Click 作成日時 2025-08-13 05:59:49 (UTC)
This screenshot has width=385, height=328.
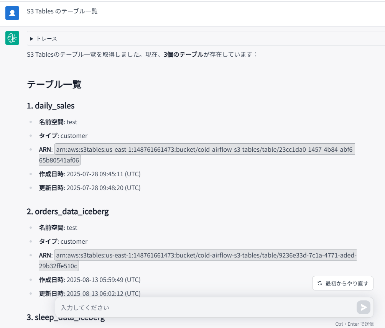click(x=90, y=280)
